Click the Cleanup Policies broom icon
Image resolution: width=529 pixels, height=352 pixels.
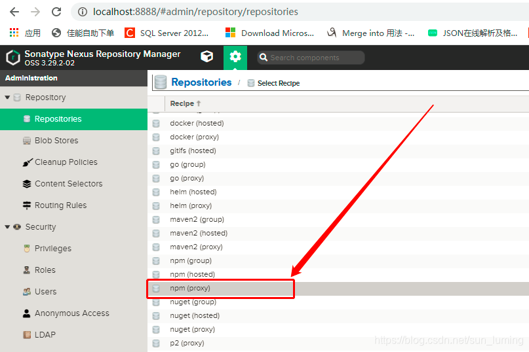point(28,162)
